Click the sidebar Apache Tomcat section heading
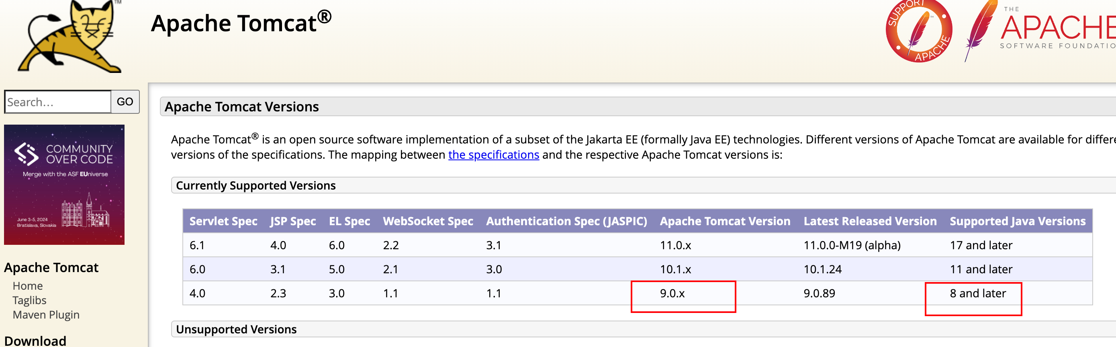Viewport: 1116px width, 347px height. (51, 268)
